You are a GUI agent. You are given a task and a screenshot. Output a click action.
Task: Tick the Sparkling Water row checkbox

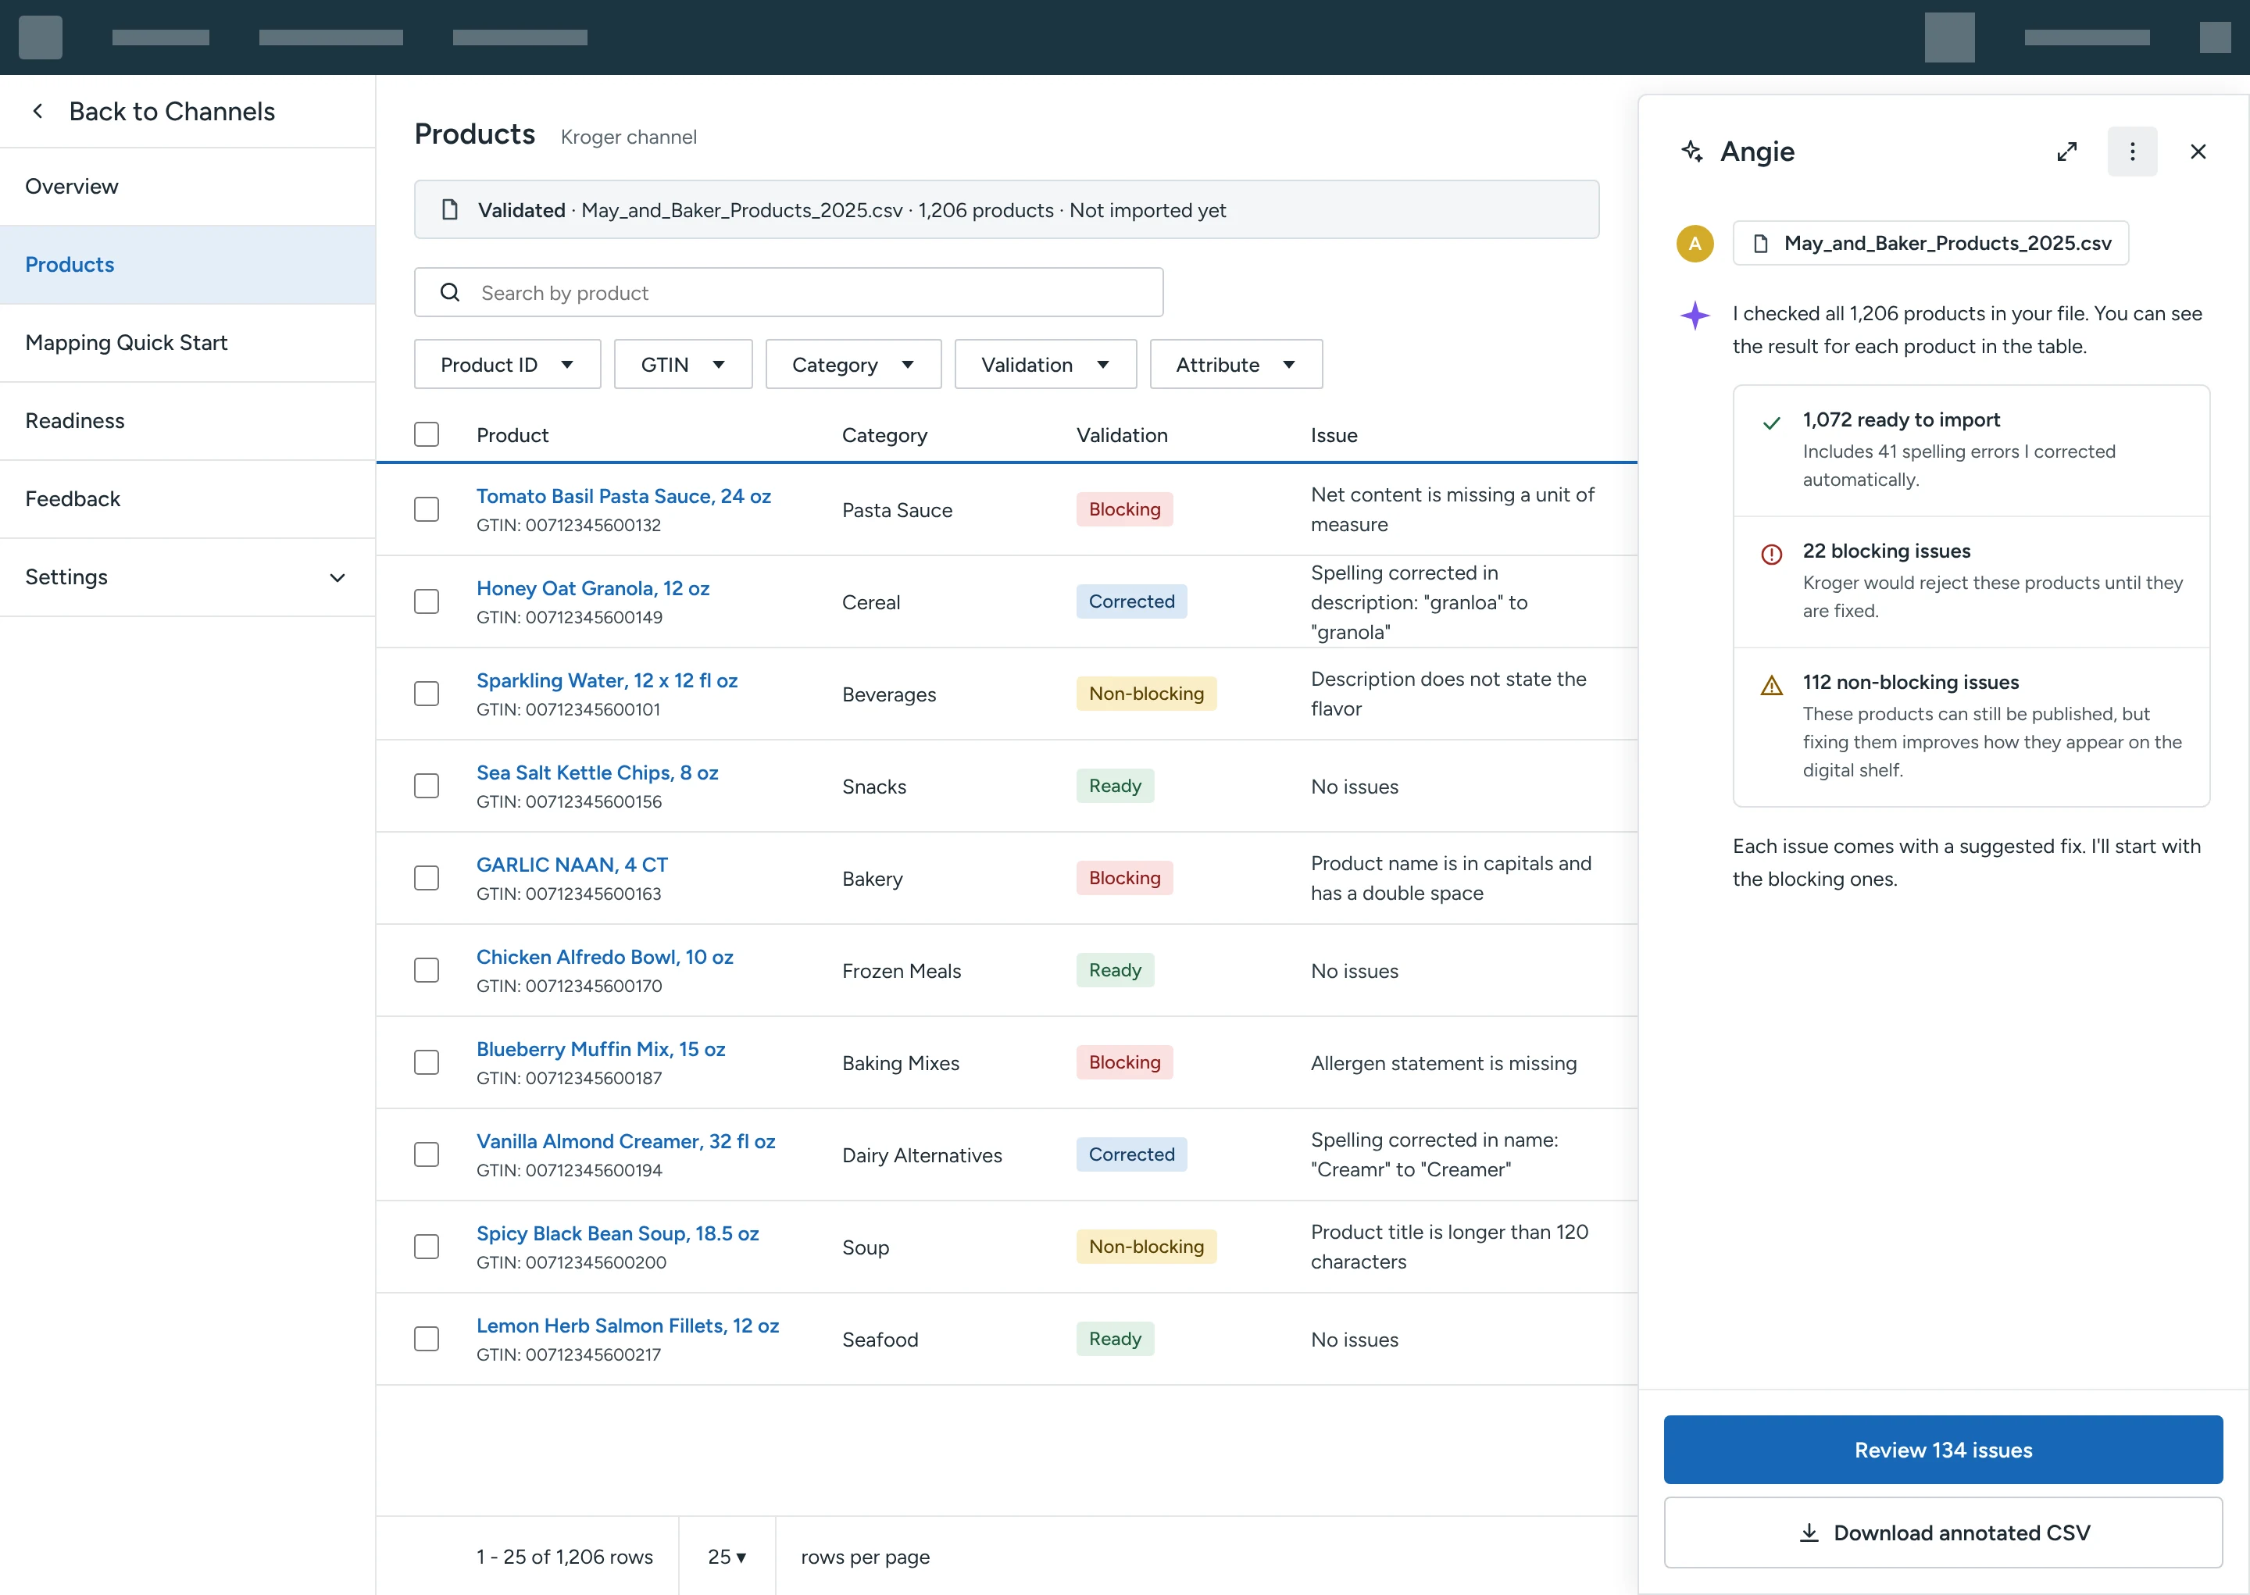point(427,694)
